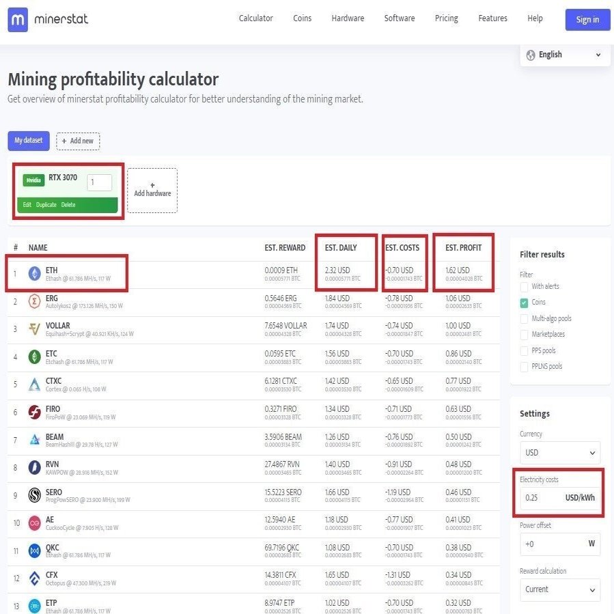Click the SERO coin icon
The width and height of the screenshot is (614, 614).
35,495
